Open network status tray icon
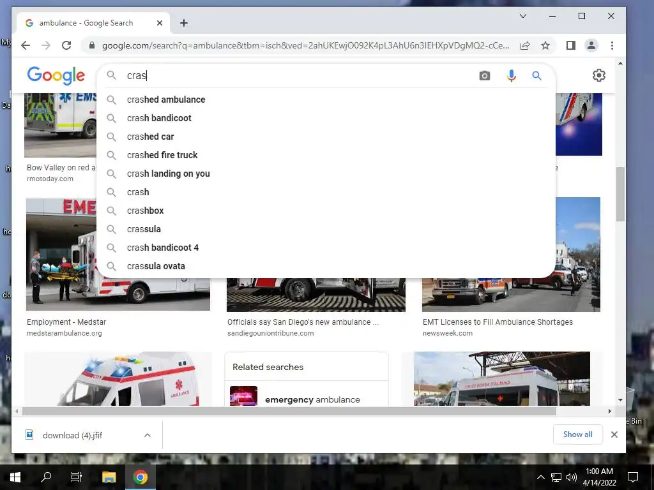 (x=556, y=477)
